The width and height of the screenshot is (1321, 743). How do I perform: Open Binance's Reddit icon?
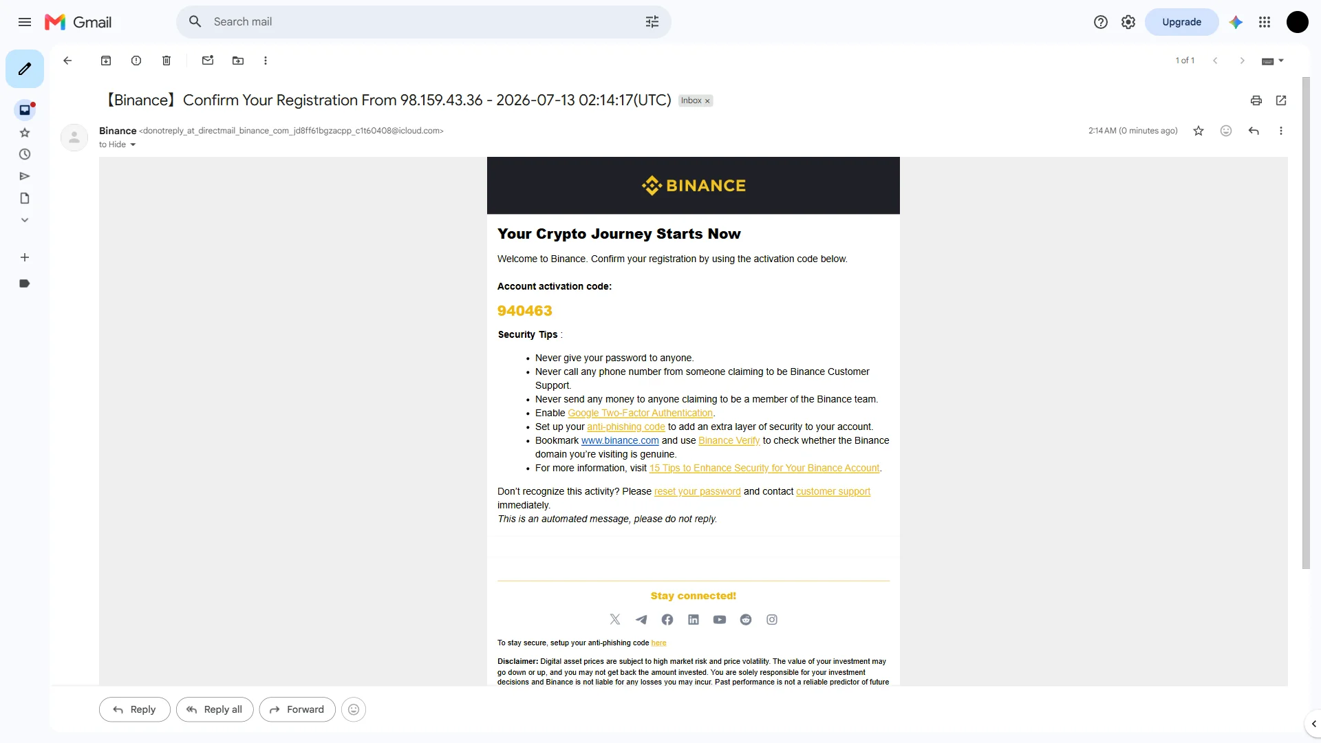pyautogui.click(x=746, y=619)
